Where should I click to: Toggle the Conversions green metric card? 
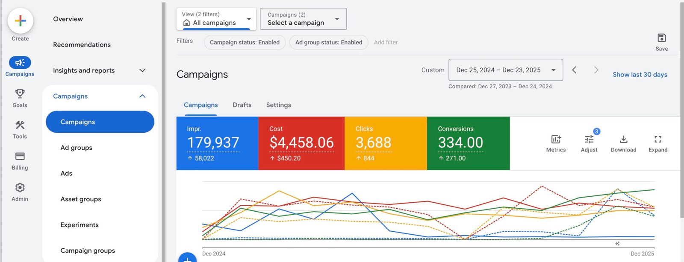click(x=468, y=143)
